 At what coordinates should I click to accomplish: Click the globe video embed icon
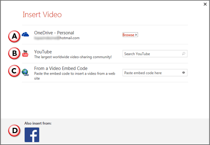point(25,72)
